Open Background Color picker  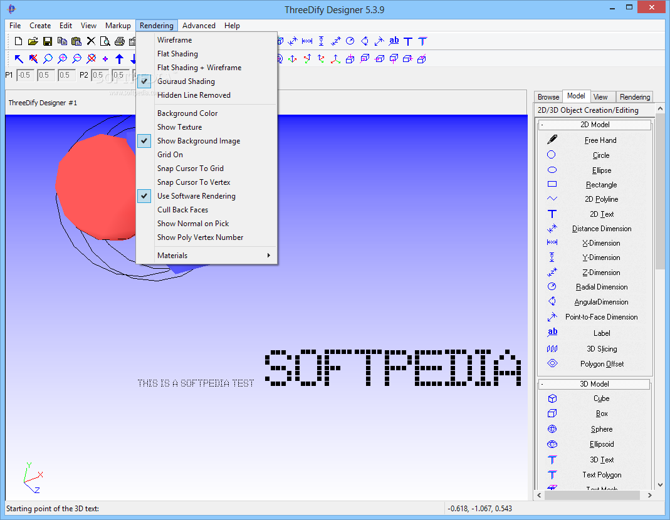click(x=207, y=113)
